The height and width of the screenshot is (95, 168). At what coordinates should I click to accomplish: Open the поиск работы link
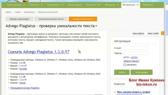point(138,34)
